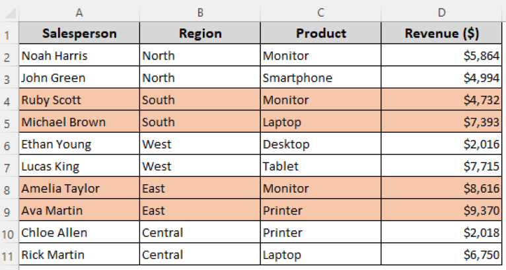Screen dimensions: 506x270
Task: Select row 11 header number
Action: point(8,255)
